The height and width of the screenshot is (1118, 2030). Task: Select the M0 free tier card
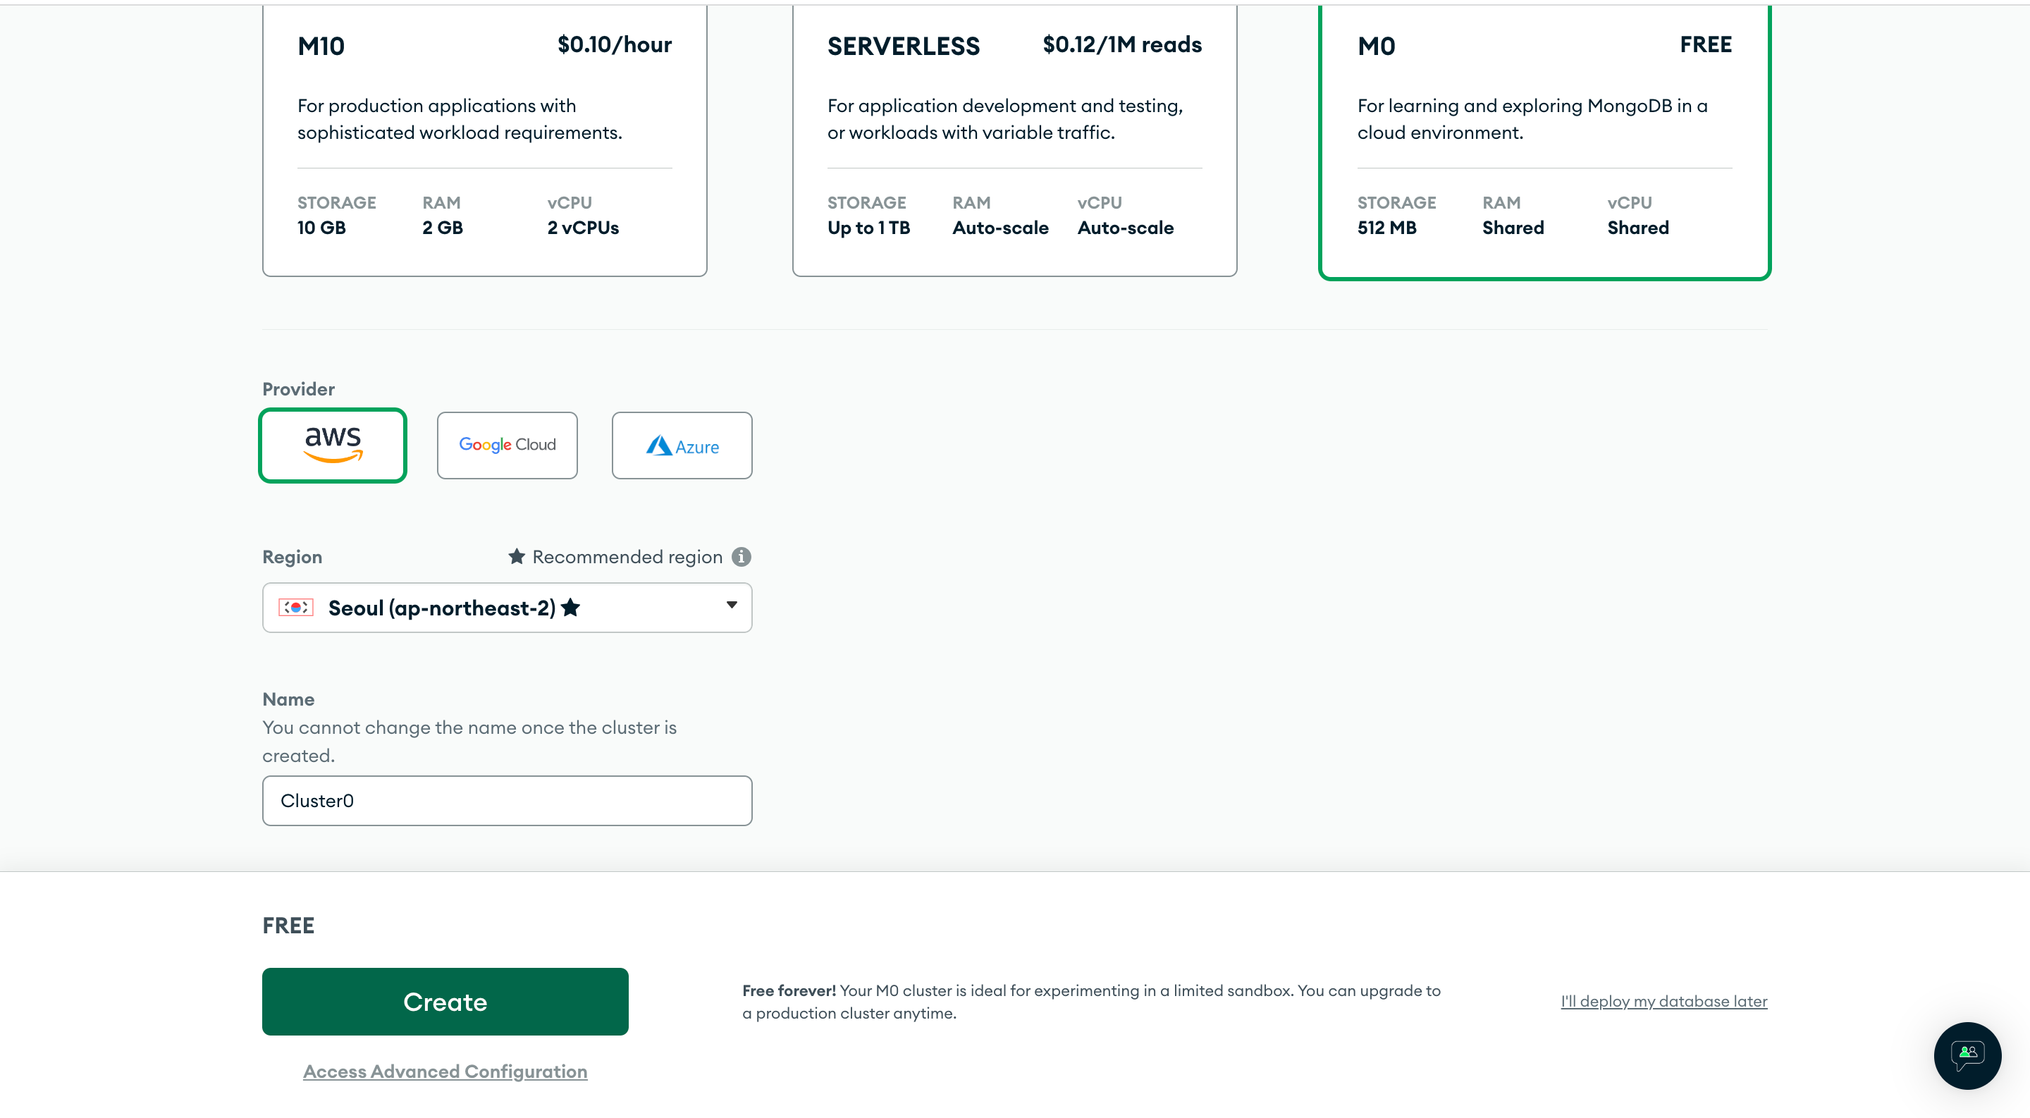click(1544, 142)
